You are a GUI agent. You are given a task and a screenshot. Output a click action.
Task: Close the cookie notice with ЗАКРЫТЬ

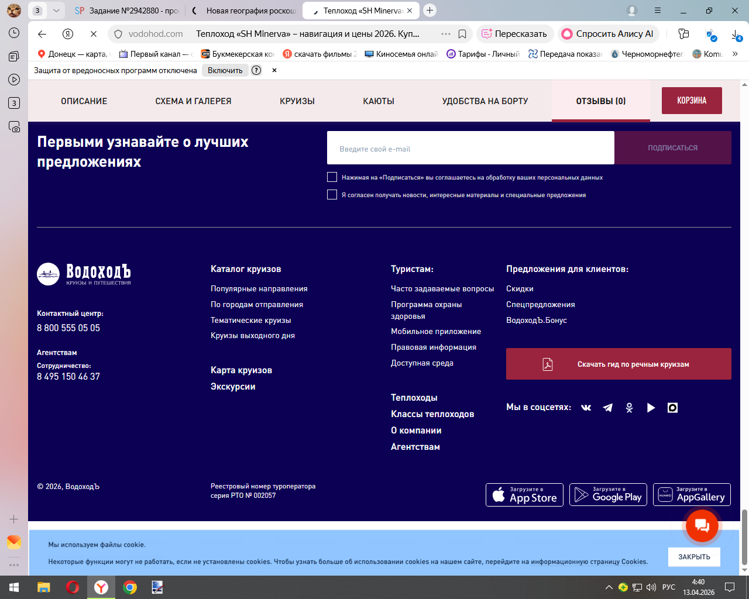click(x=694, y=557)
